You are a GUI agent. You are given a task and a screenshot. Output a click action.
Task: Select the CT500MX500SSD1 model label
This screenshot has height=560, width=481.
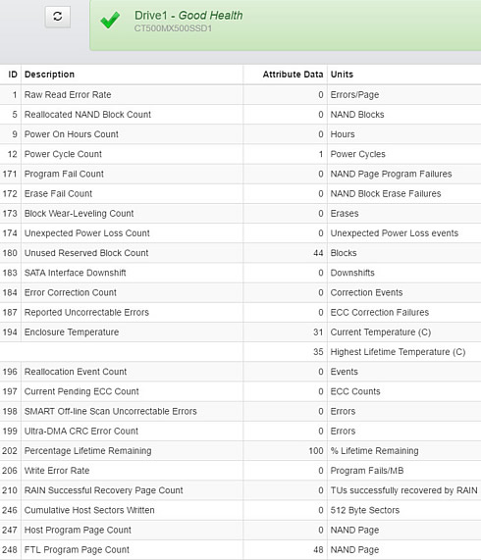173,28
